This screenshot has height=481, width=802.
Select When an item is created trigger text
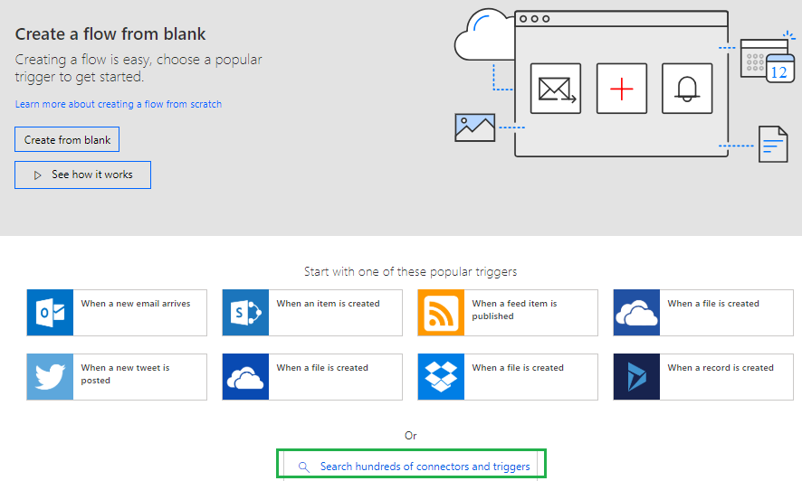coord(329,303)
